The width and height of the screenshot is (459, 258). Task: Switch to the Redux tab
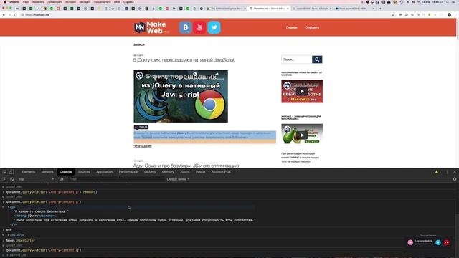tap(201, 172)
